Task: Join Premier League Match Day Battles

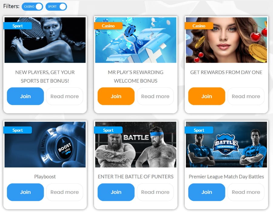Action: click(207, 192)
